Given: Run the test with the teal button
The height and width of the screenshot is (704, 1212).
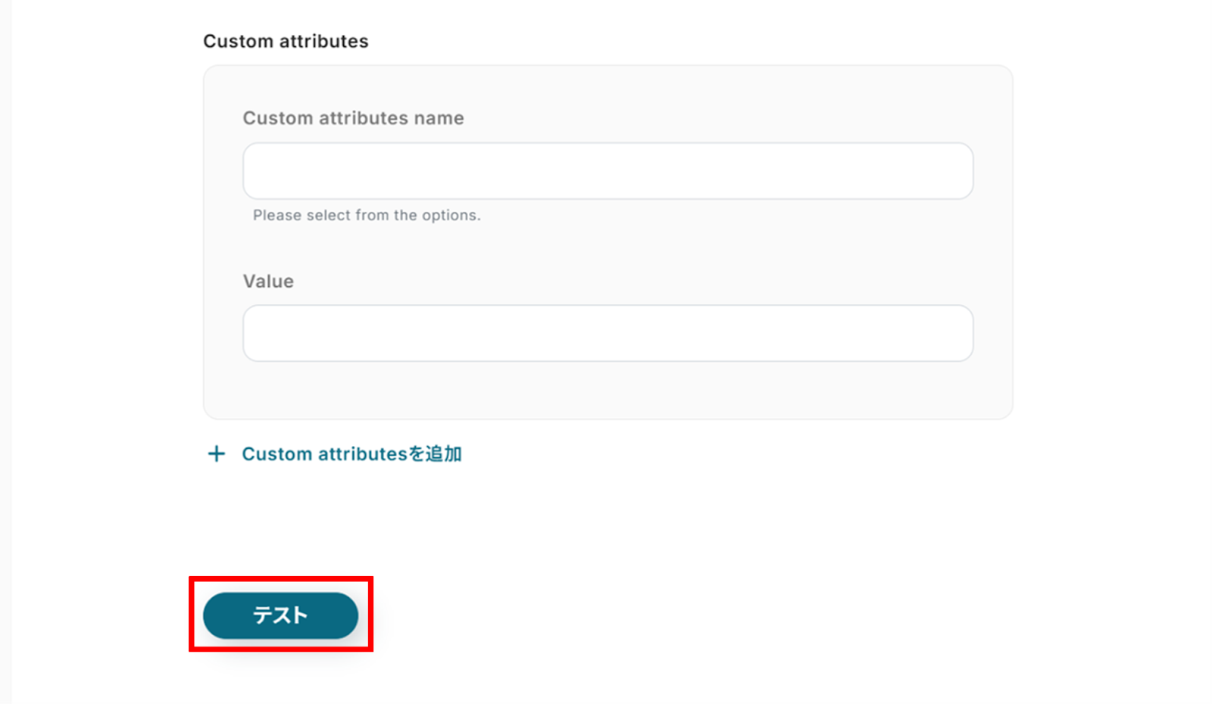Looking at the screenshot, I should [280, 615].
